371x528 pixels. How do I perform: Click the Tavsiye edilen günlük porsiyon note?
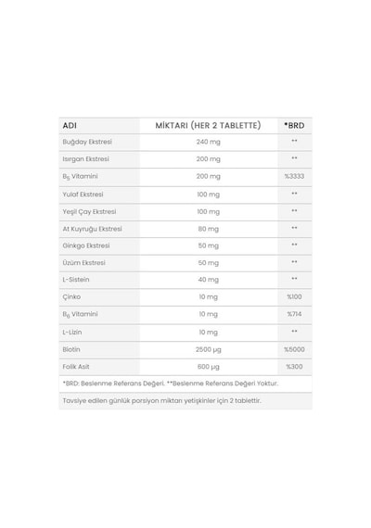[x=161, y=401]
